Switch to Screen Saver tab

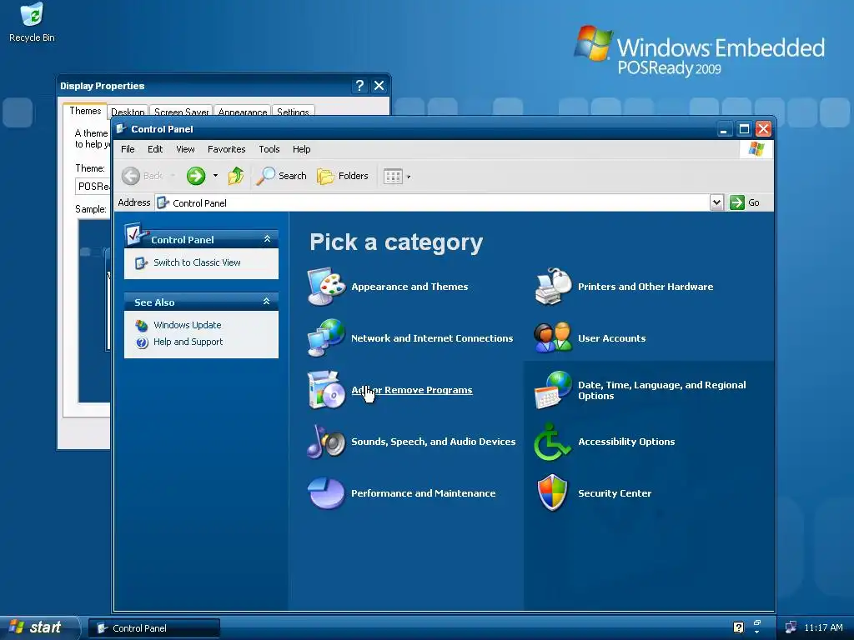(181, 112)
